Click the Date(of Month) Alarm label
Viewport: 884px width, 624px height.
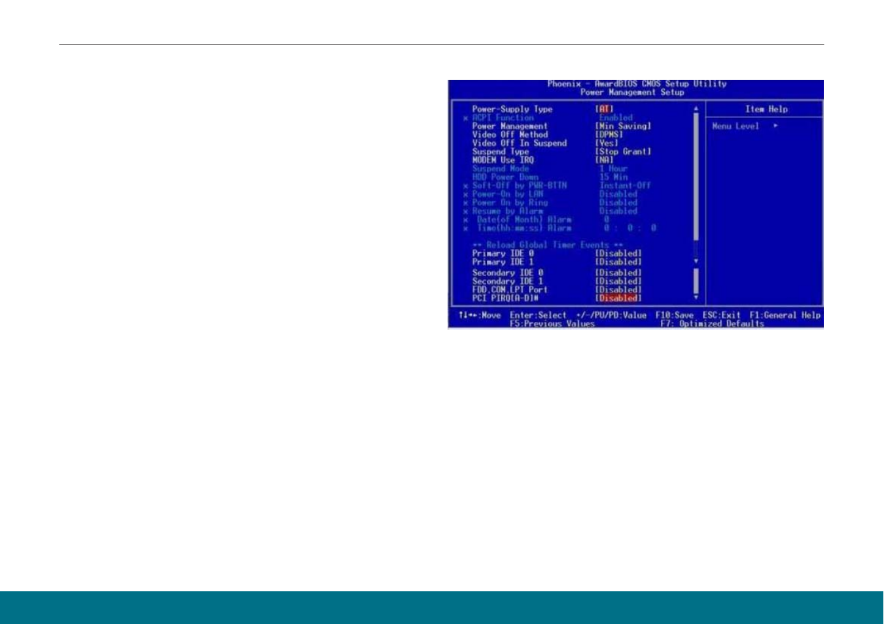click(524, 220)
